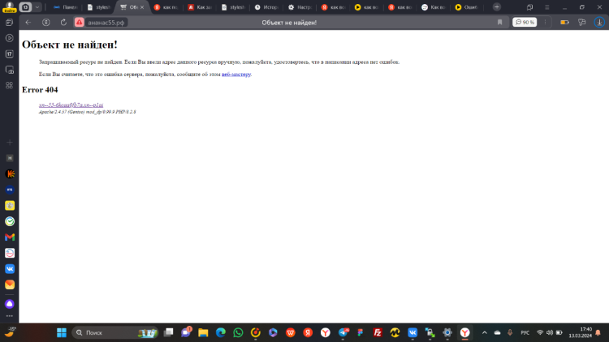
Task: Switch to the Панель tab
Action: (66, 7)
